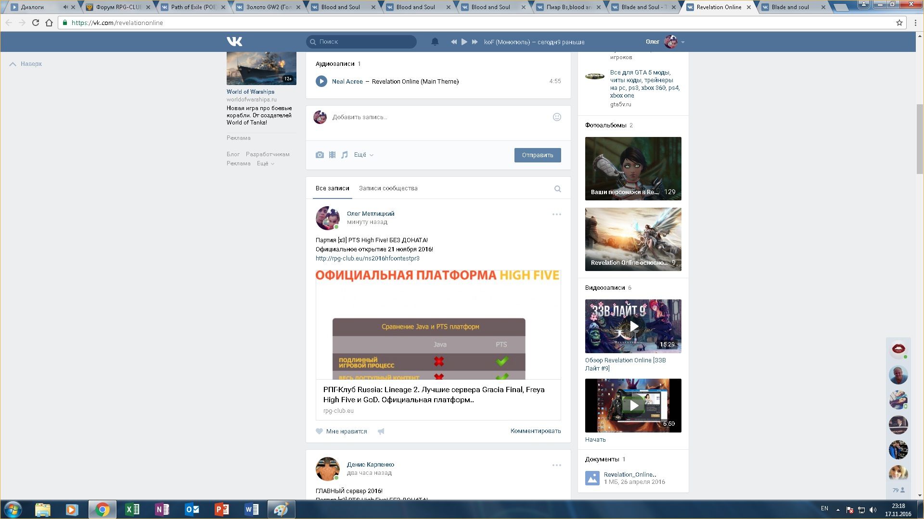Attach a video with the film icon
924x519 pixels.
pyautogui.click(x=332, y=155)
